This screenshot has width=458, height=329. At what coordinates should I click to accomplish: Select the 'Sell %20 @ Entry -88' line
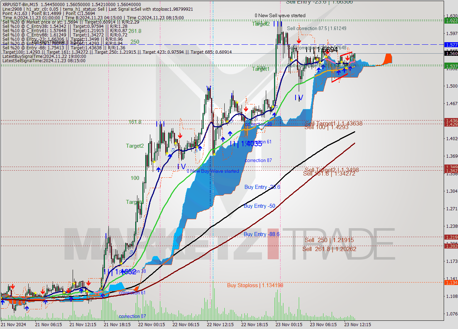coord(64,48)
